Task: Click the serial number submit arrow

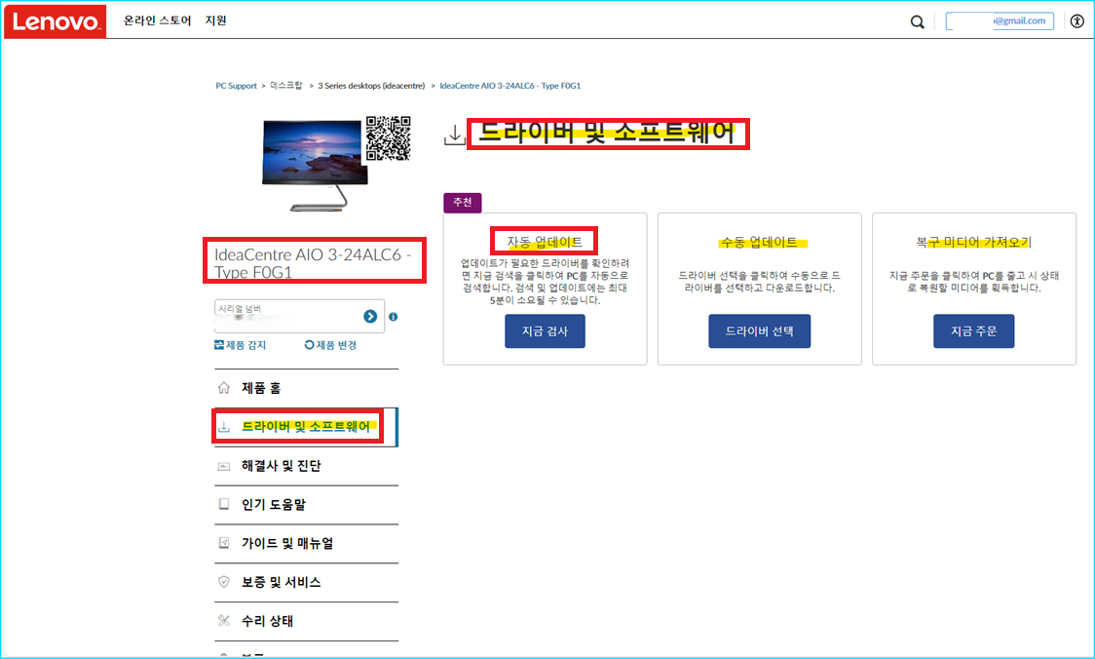Action: [370, 317]
